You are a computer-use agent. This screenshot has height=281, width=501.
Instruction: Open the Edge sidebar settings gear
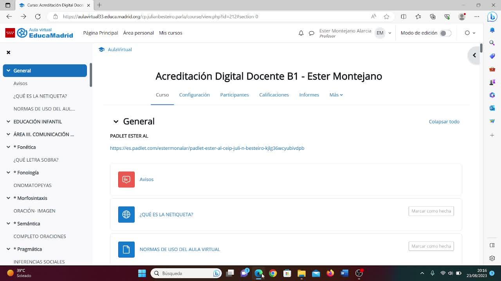[492, 258]
